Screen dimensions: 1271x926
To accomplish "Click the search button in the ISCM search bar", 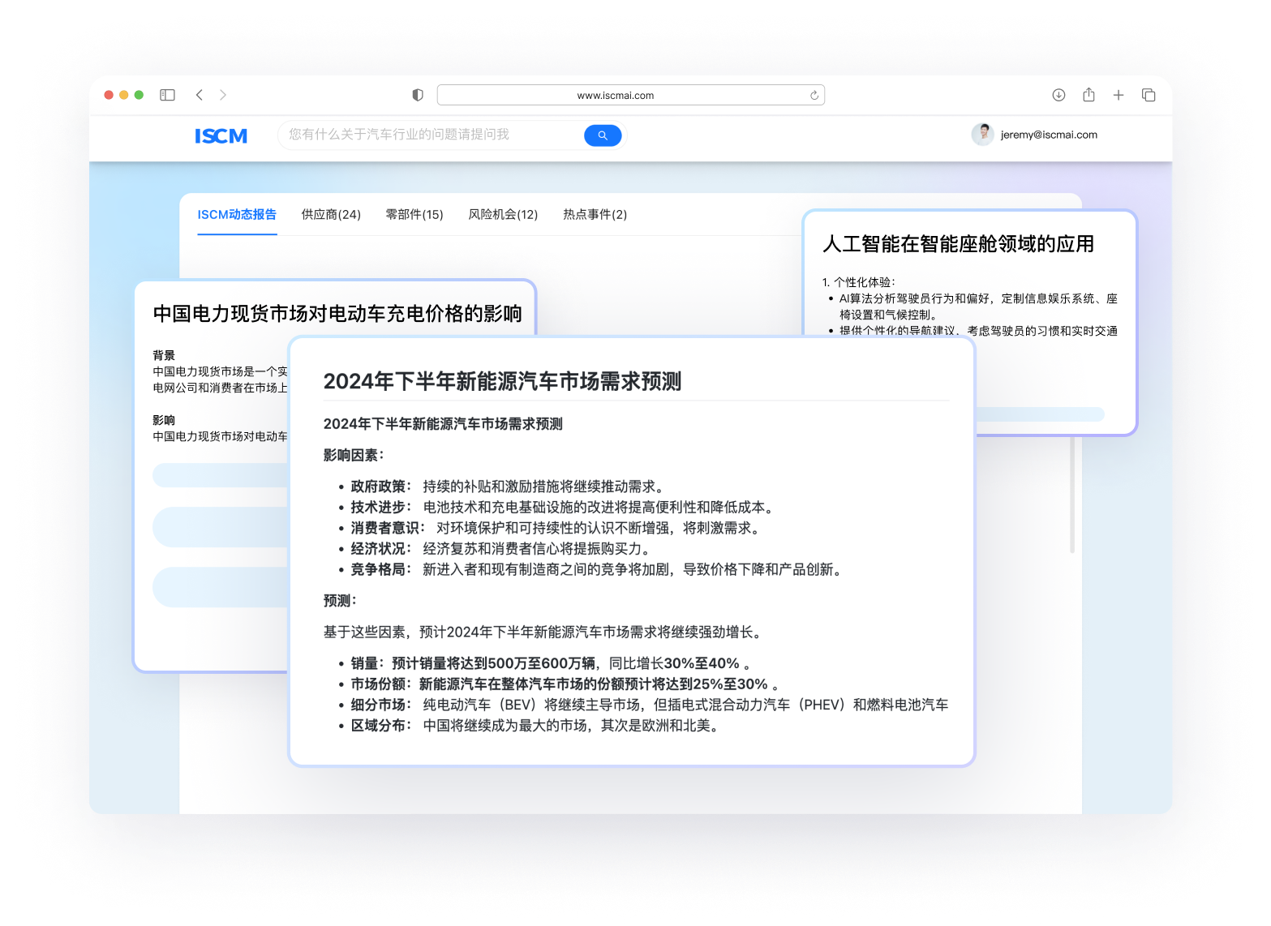I will (x=602, y=135).
